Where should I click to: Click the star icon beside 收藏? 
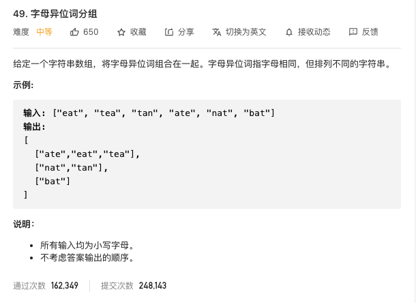[121, 32]
